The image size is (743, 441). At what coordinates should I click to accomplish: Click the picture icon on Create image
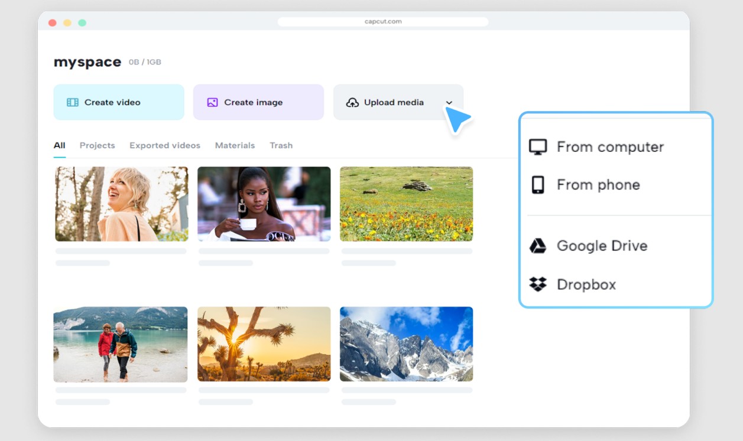point(212,102)
